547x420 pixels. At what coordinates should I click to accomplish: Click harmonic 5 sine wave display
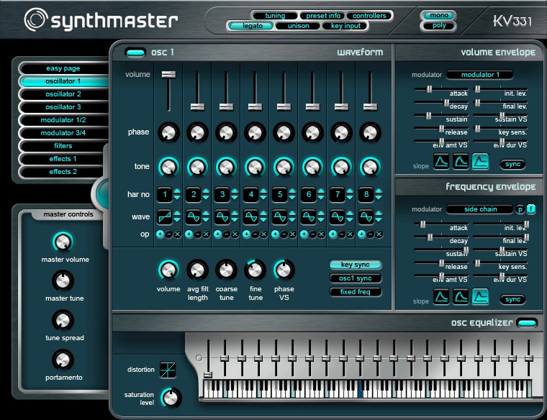click(280, 216)
